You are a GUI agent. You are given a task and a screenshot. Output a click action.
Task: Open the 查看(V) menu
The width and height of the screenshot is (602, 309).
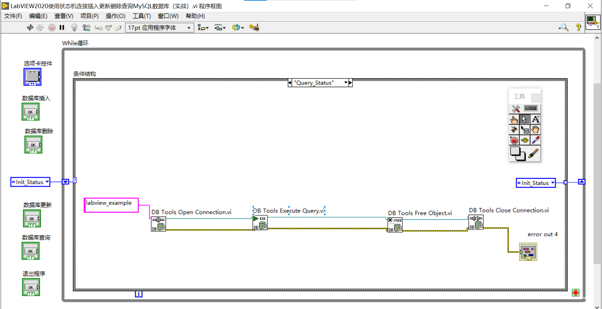(x=64, y=16)
